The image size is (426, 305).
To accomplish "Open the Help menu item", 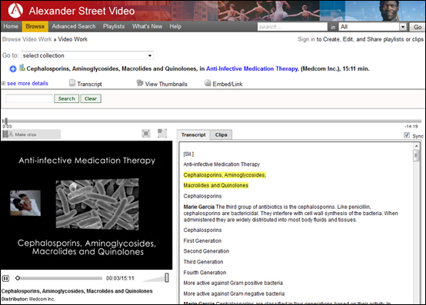I will coord(175,27).
